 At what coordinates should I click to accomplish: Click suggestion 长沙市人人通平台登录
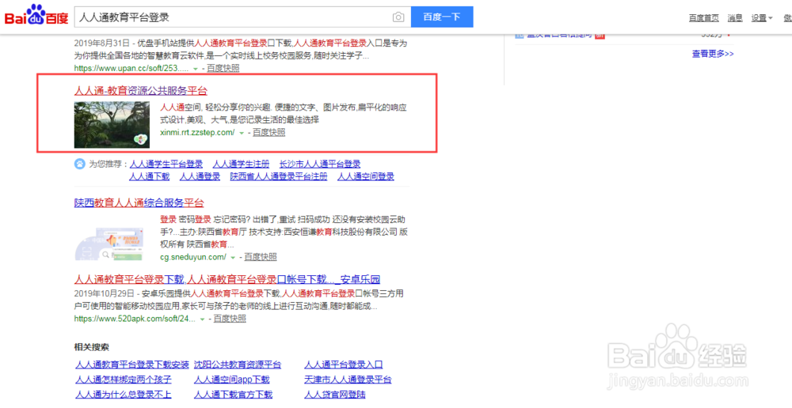pyautogui.click(x=320, y=164)
